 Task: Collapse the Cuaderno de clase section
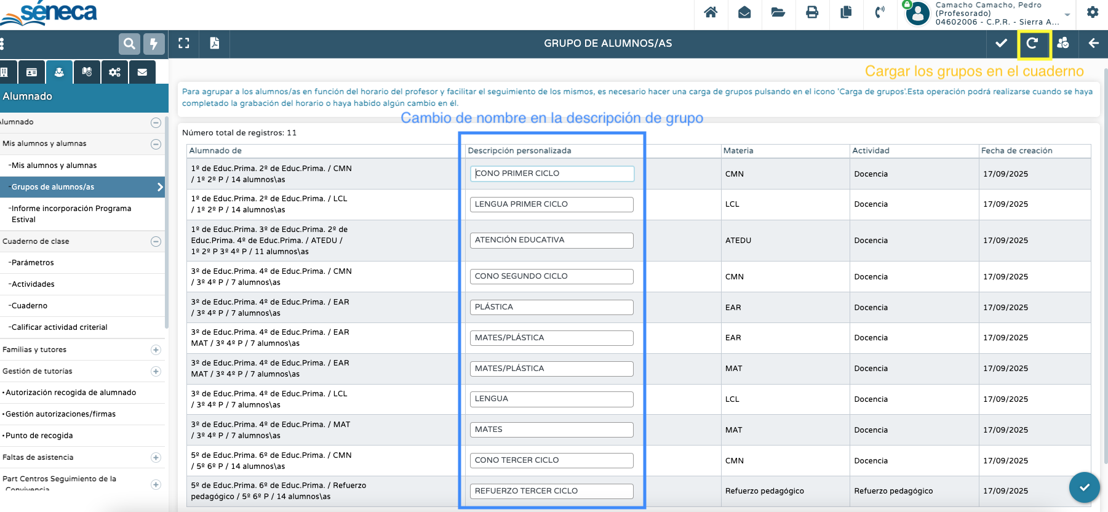pyautogui.click(x=156, y=241)
